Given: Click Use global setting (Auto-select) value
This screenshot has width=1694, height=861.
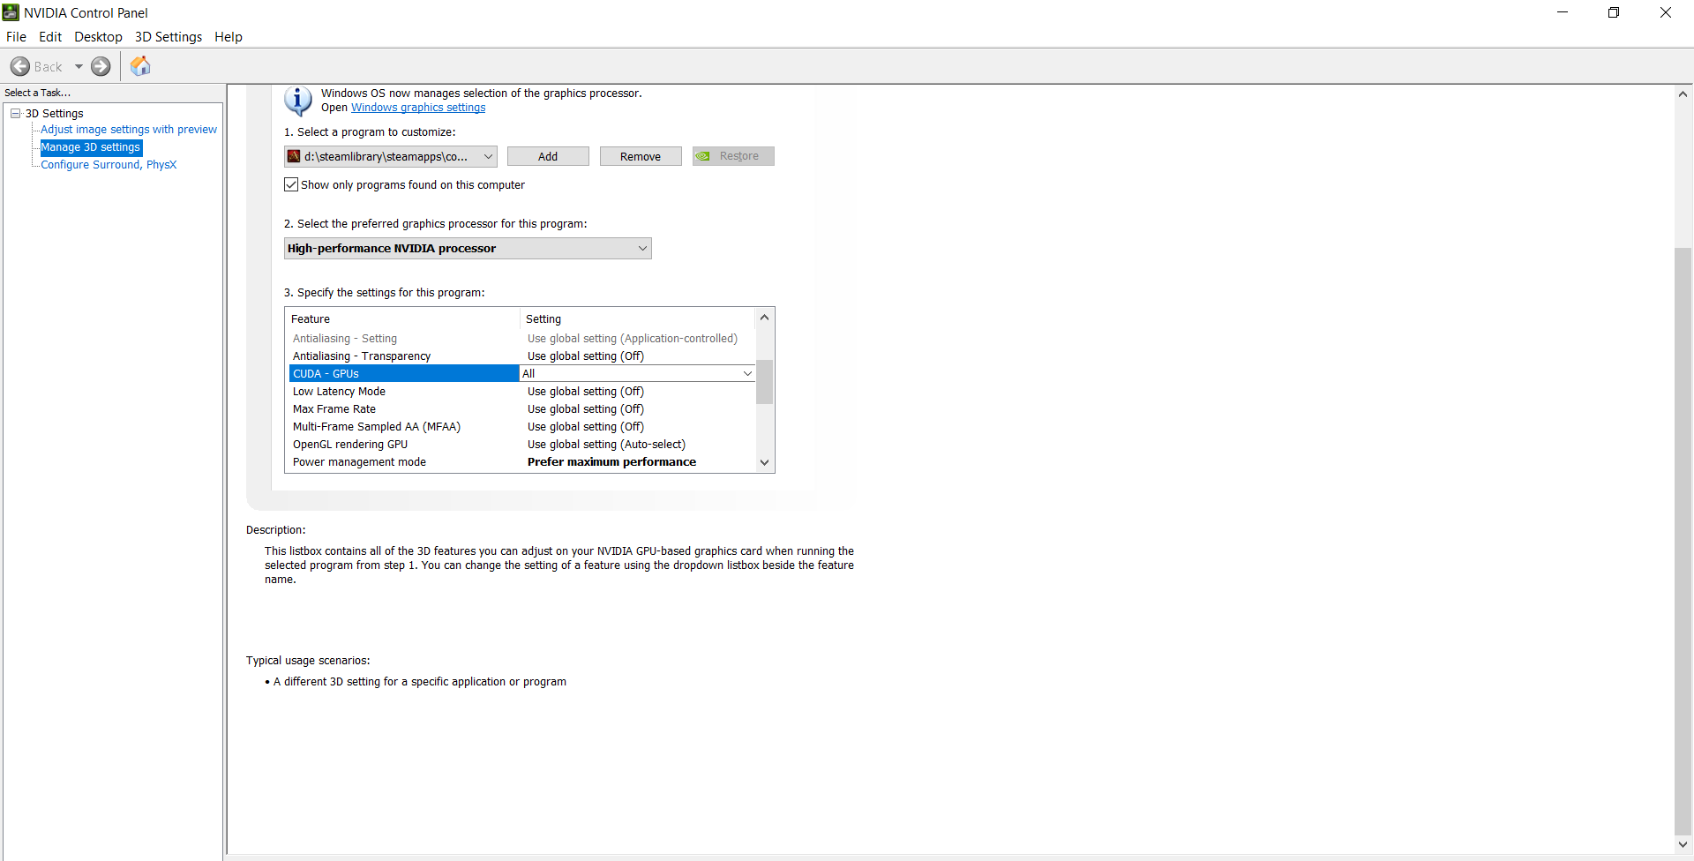Looking at the screenshot, I should click(606, 445).
